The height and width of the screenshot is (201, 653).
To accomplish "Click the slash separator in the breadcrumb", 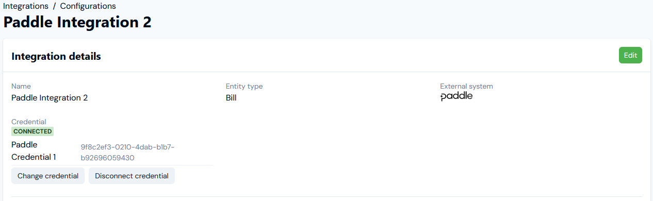I will pos(55,6).
